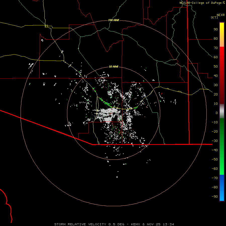Viewport: 226px width, 226px height.
Task: Click the "13:34" timestamp in the caption
Action: (x=168, y=224)
